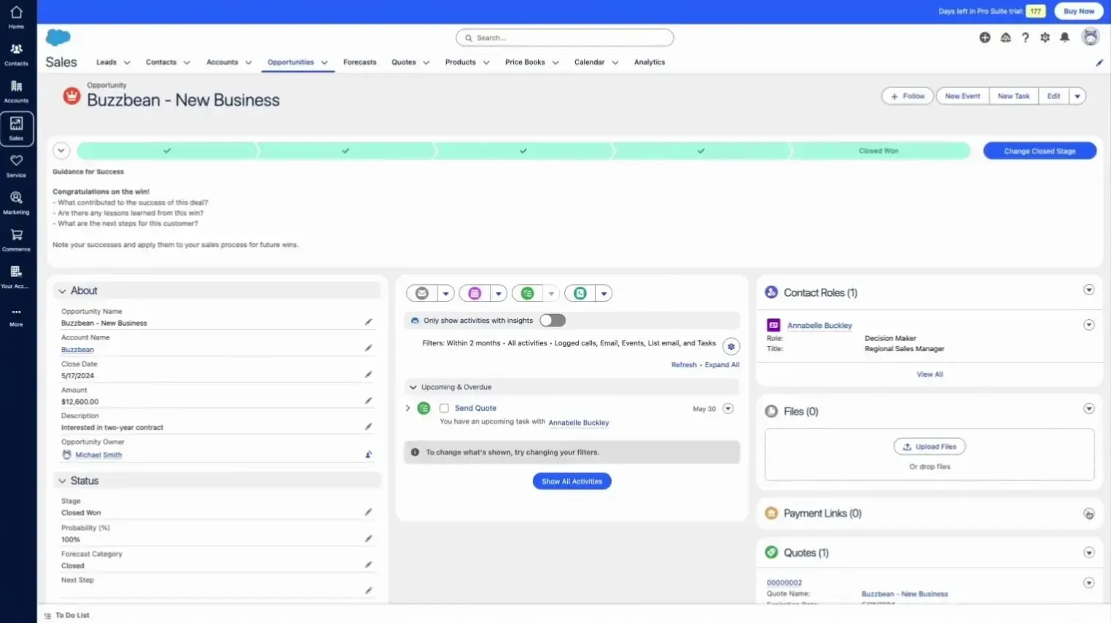The image size is (1111, 623).
Task: Click the Upload Files button
Action: click(929, 447)
